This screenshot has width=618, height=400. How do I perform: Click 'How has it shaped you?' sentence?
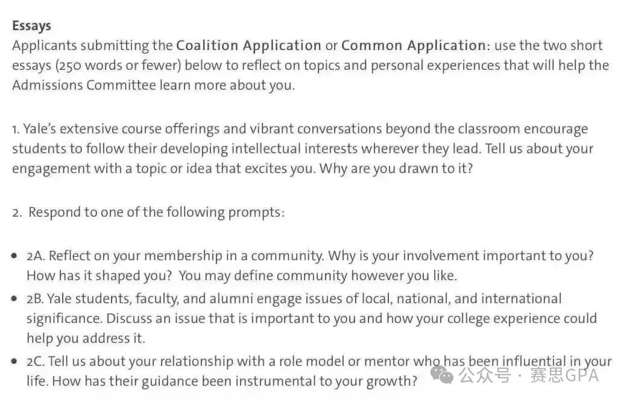[x=99, y=275]
